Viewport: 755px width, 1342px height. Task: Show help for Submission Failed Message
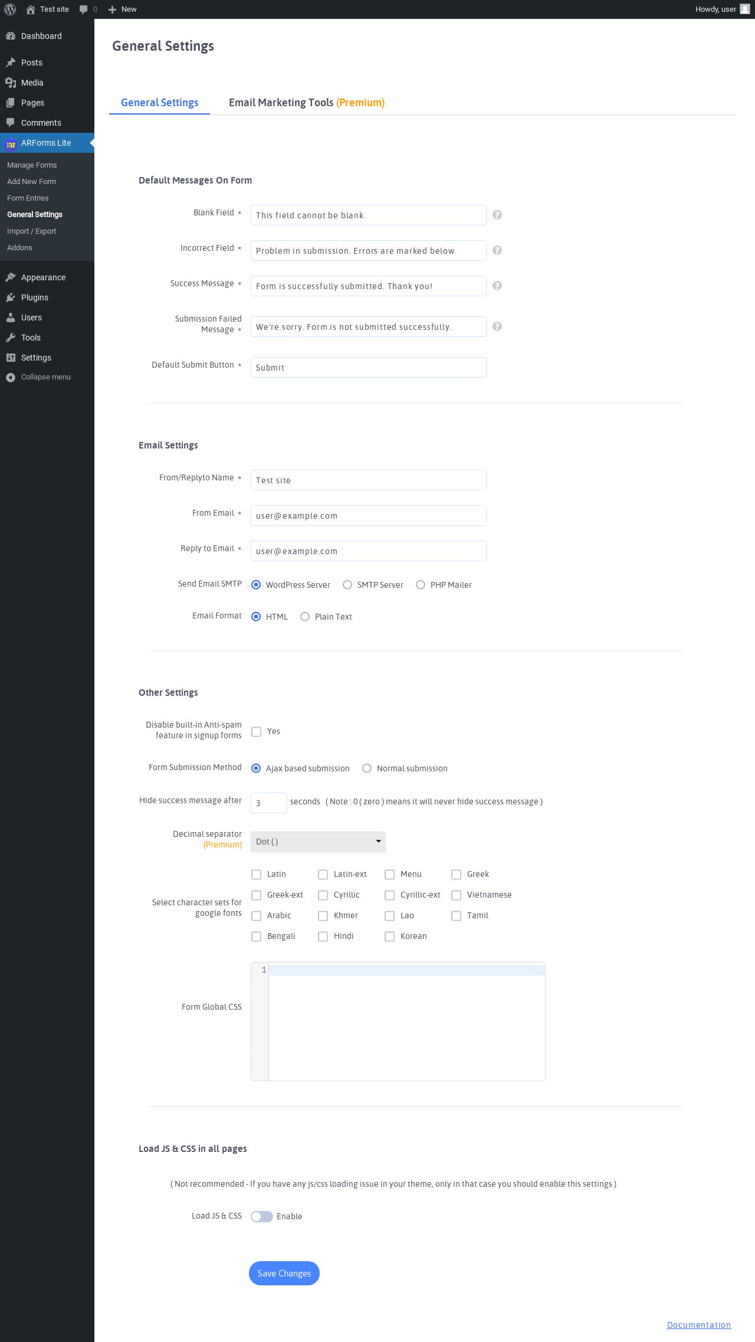(x=497, y=326)
